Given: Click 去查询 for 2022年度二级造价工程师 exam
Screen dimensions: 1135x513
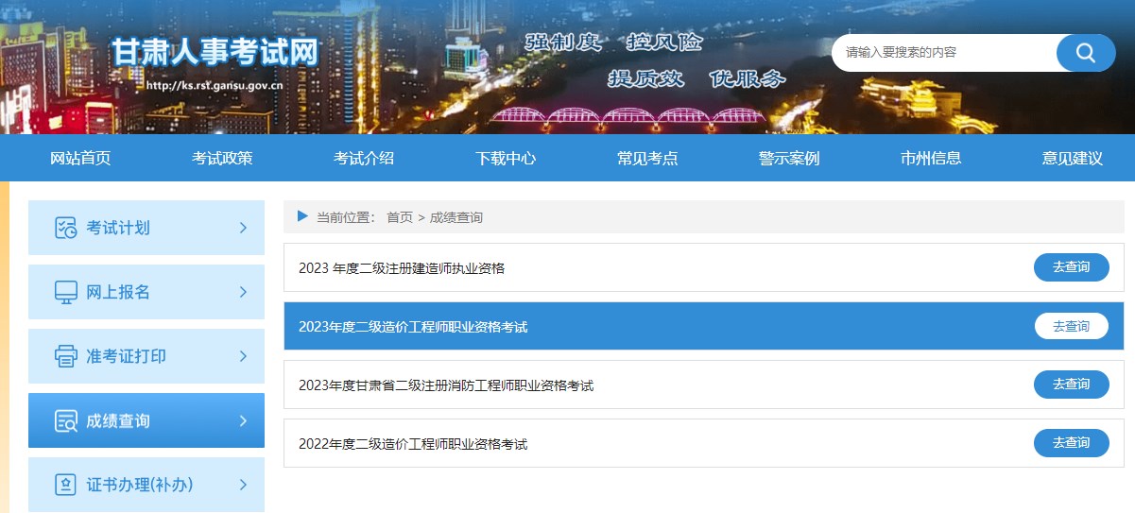Looking at the screenshot, I should (1071, 443).
